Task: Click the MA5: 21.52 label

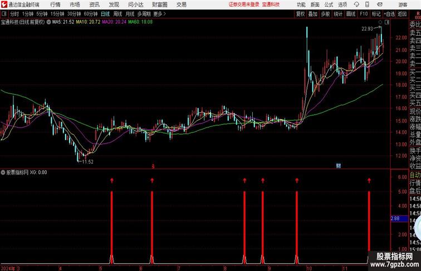Action: [x=63, y=22]
